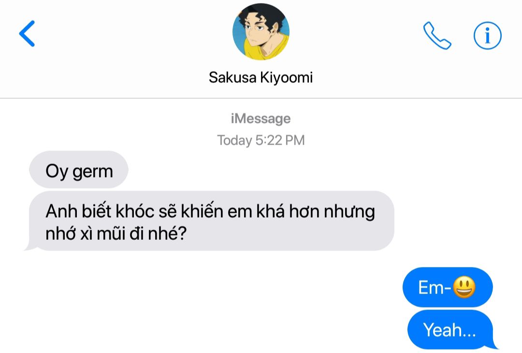Click the "Today 5:22 PM" timestamp
Screen dimensions: 522x353
pos(261,140)
